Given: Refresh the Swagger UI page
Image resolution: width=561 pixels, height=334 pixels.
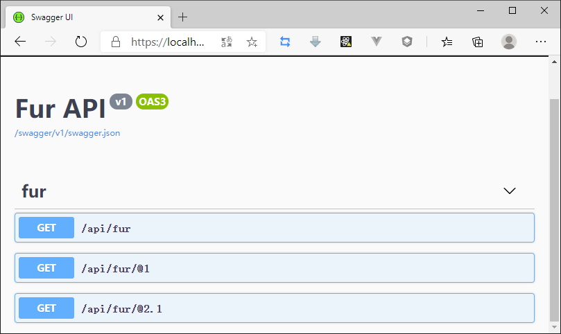Looking at the screenshot, I should 81,42.
